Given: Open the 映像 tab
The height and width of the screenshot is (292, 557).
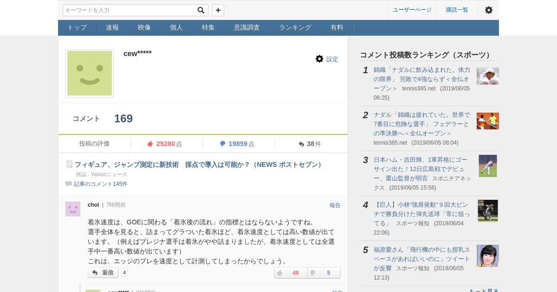Looking at the screenshot, I should click(144, 28).
